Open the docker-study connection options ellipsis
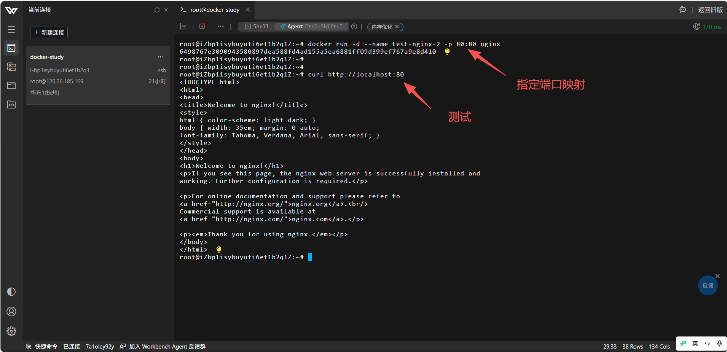This screenshot has height=352, width=727. pyautogui.click(x=160, y=57)
